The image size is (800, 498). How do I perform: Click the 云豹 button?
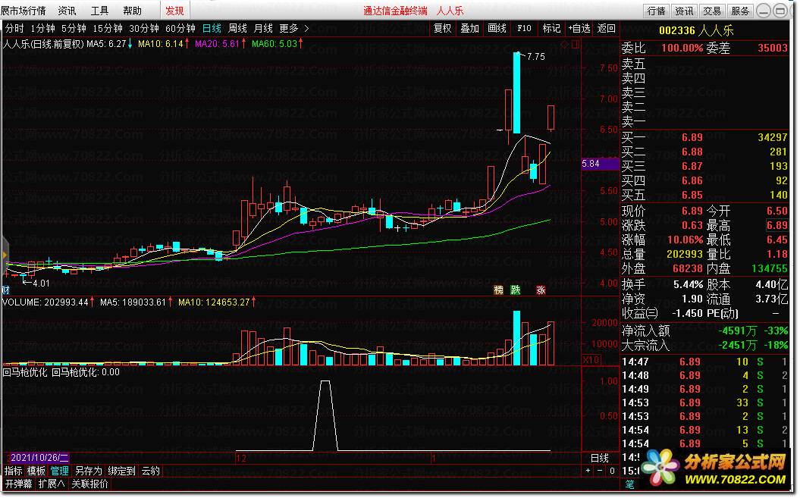click(x=150, y=471)
